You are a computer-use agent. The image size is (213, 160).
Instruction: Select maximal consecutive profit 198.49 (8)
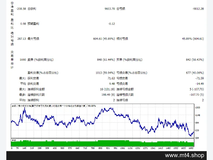[x=108, y=95]
